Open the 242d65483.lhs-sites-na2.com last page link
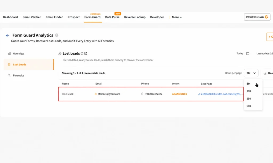Image resolution: width=273 pixels, height=163 pixels. pos(222,94)
